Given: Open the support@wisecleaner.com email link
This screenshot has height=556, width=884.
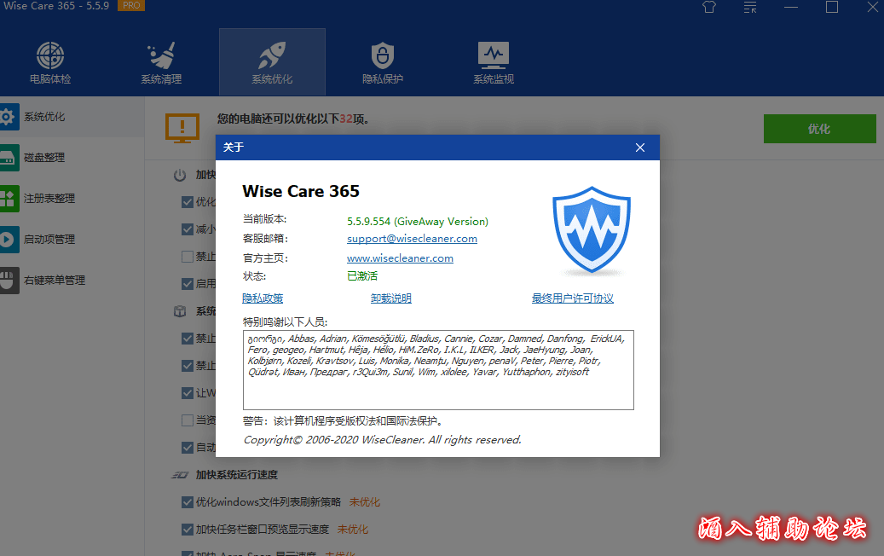Looking at the screenshot, I should (x=412, y=240).
